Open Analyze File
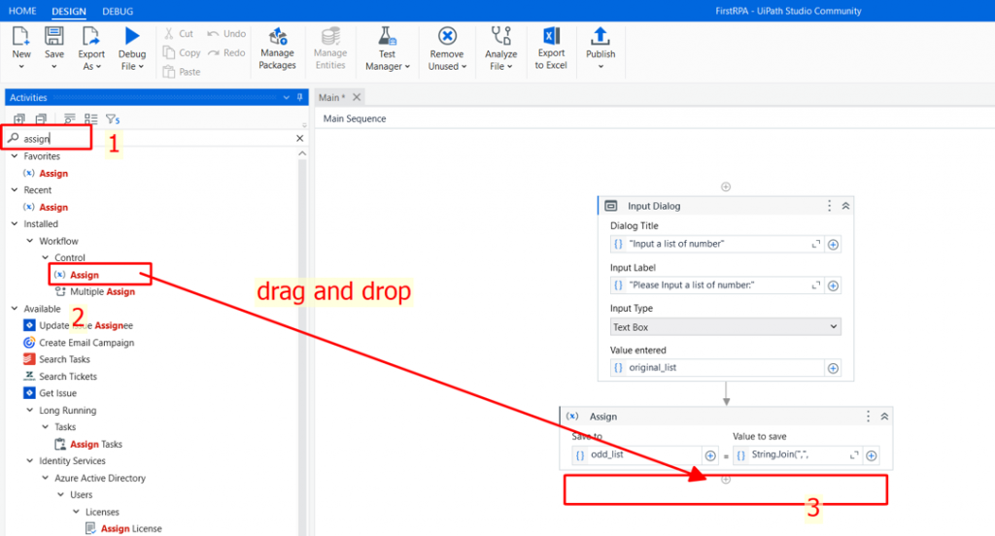 pos(500,48)
